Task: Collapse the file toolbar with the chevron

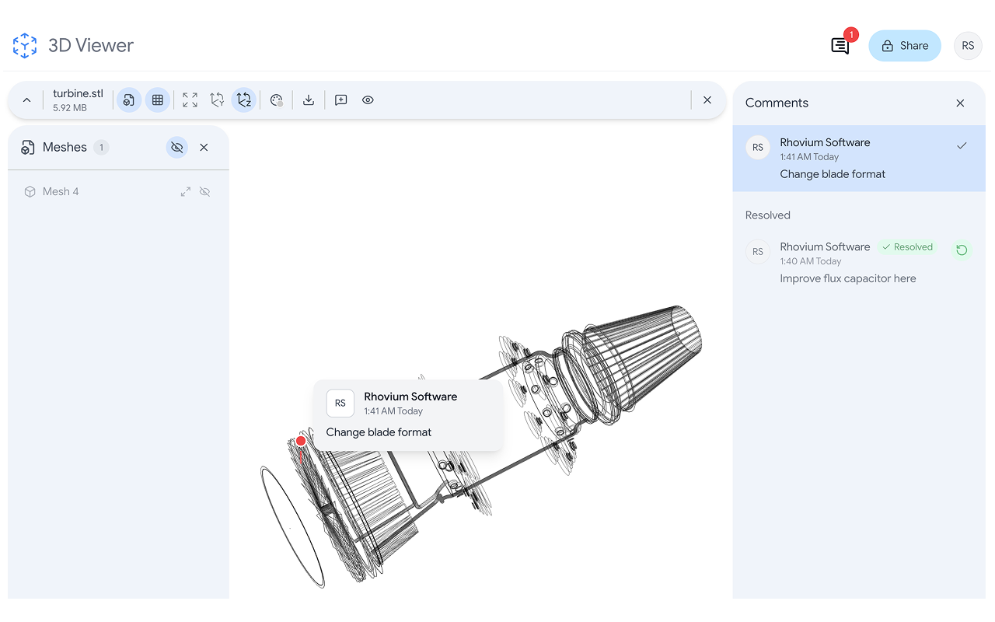Action: [x=26, y=100]
